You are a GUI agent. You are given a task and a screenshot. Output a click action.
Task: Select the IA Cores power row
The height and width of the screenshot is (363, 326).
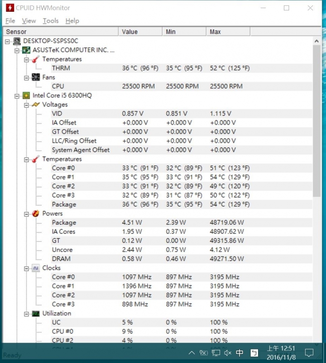click(x=181, y=231)
